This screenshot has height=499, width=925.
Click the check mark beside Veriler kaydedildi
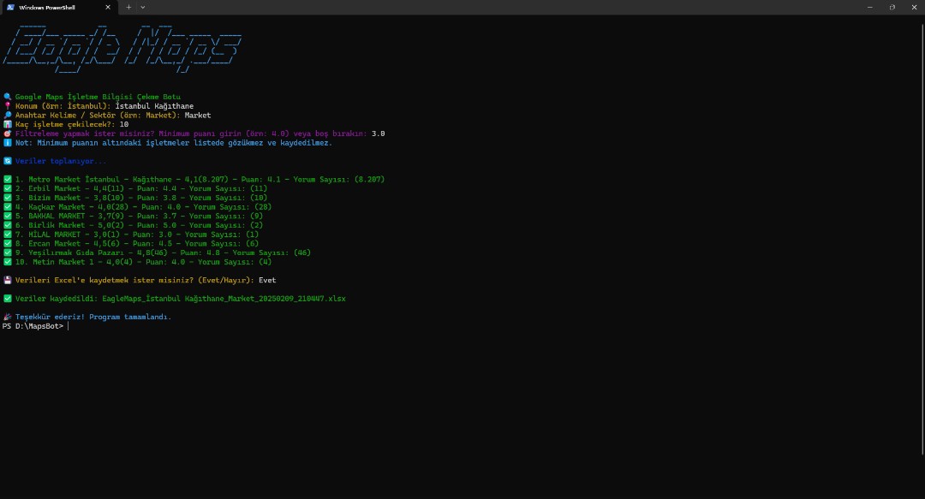(8, 299)
